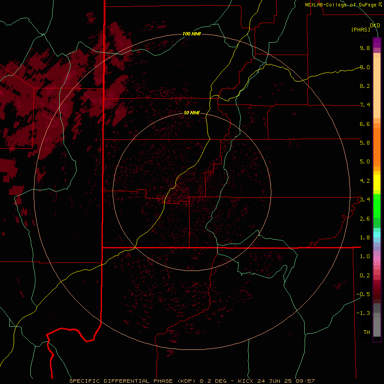This screenshot has height=384, width=384.
Task: Click the yellow color bar segment
Action: point(377,183)
